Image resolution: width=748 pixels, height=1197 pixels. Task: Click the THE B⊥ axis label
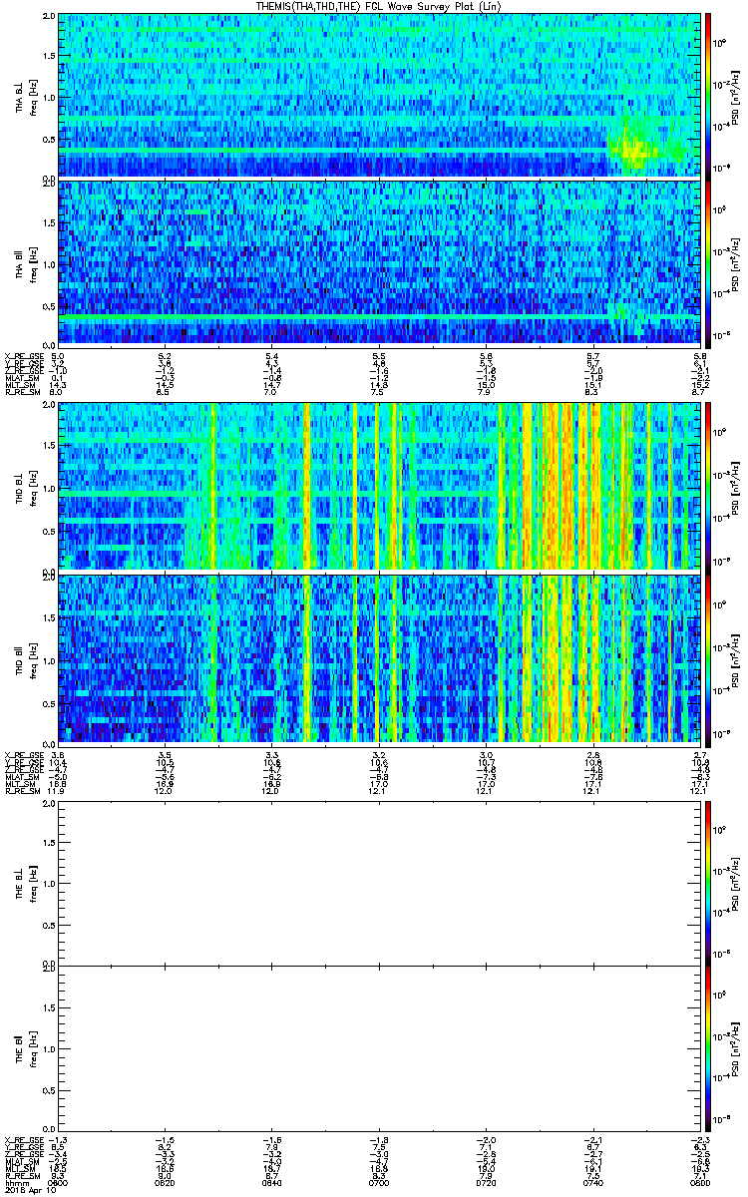point(20,883)
